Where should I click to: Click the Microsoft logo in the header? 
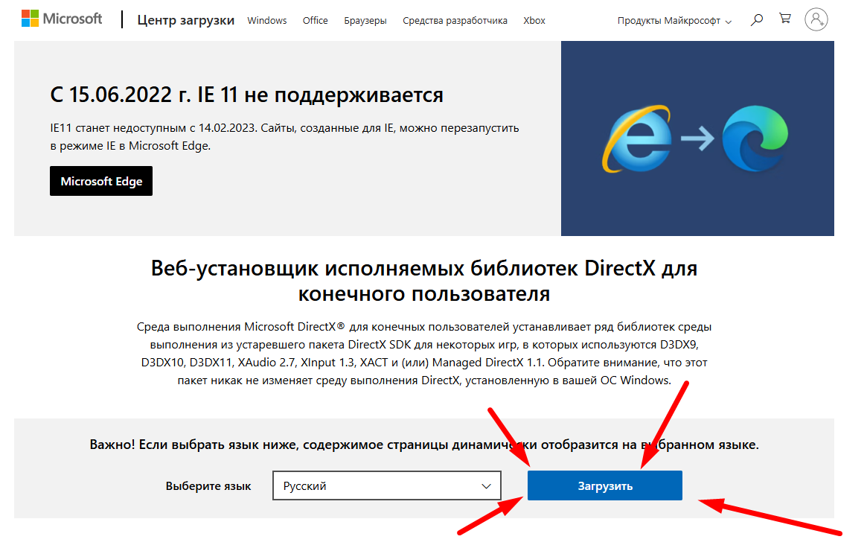pos(62,19)
